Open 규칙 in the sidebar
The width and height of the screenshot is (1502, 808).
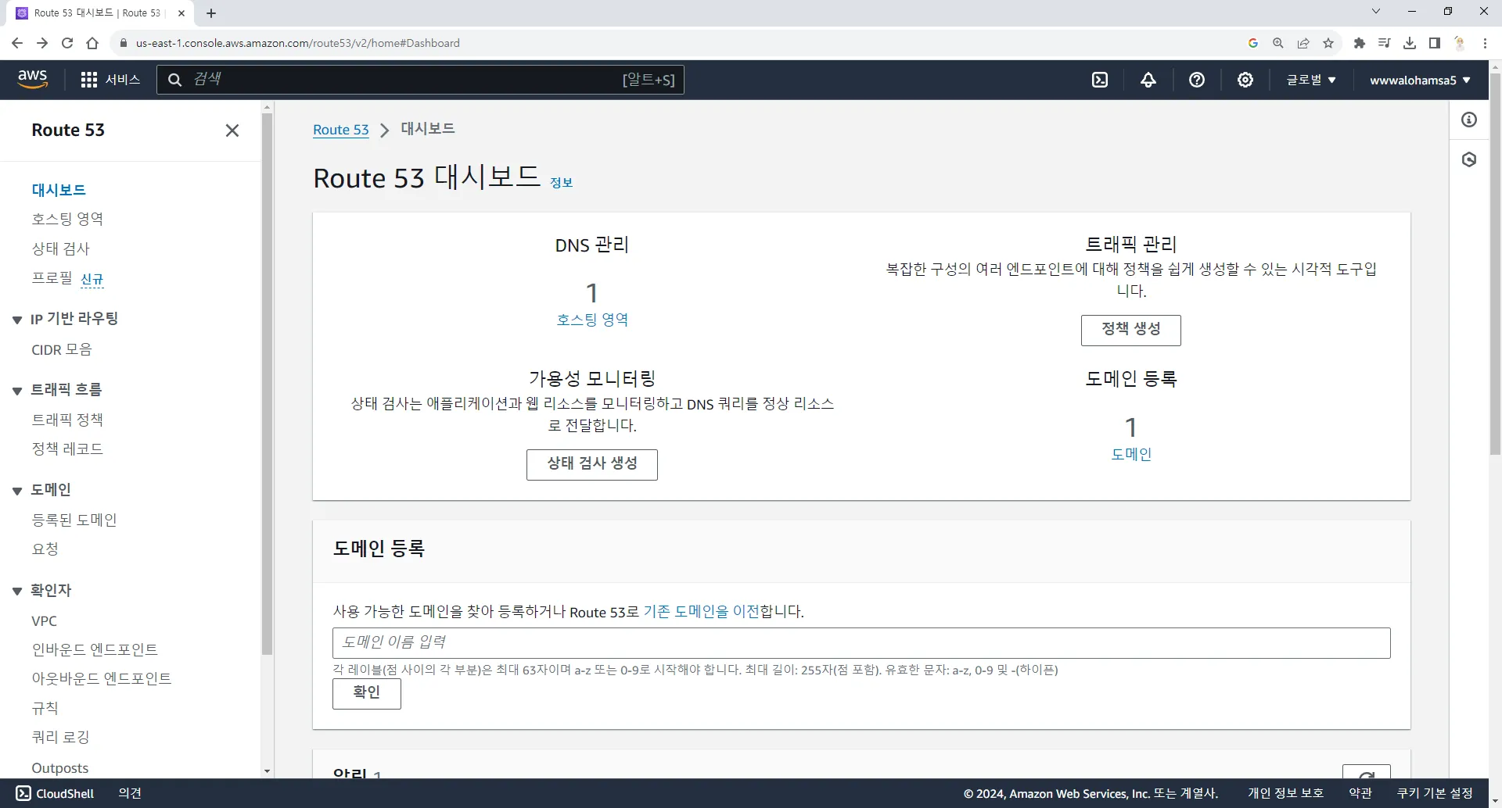pyautogui.click(x=45, y=708)
